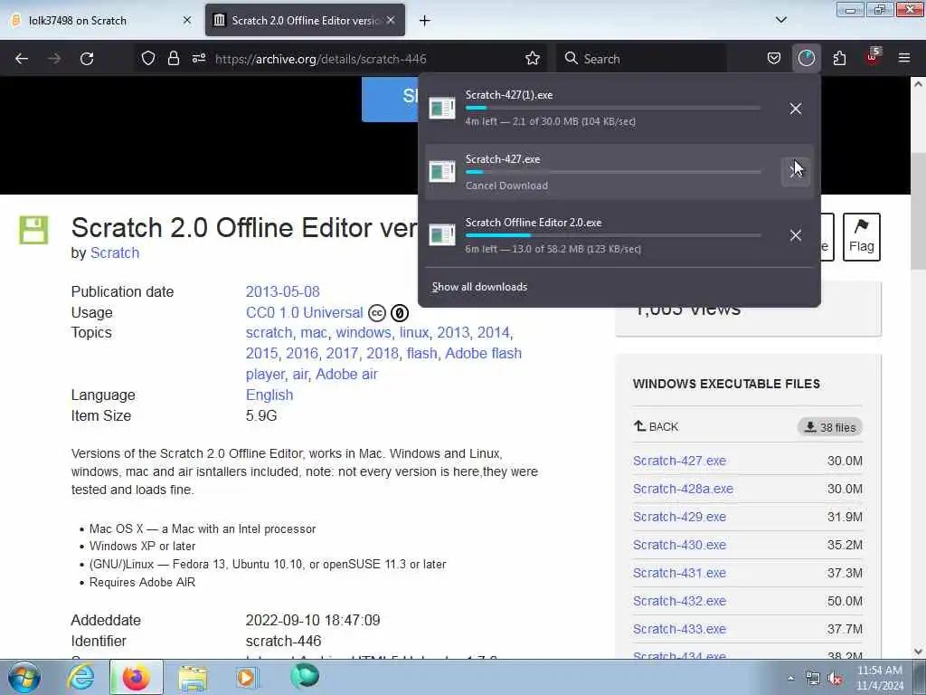Cancel the Scratch-427.exe download
Image resolution: width=926 pixels, height=695 pixels.
coord(796,172)
